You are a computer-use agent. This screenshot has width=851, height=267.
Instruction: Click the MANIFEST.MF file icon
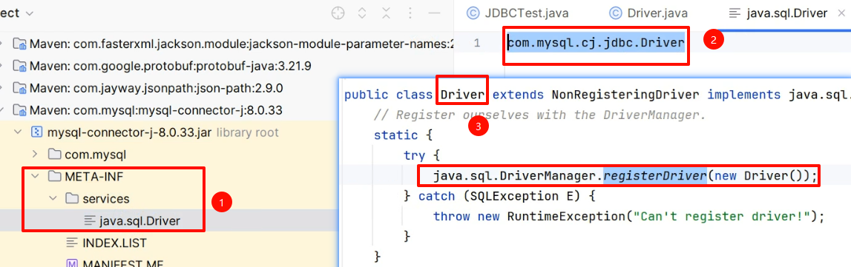tap(72, 264)
